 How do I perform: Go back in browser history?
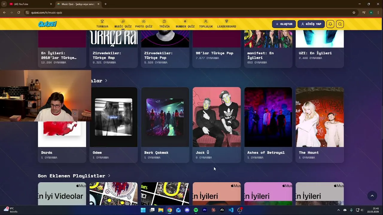[4, 13]
